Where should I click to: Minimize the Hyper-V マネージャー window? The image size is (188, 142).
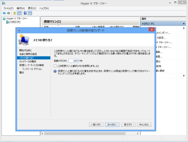coord(170,3)
